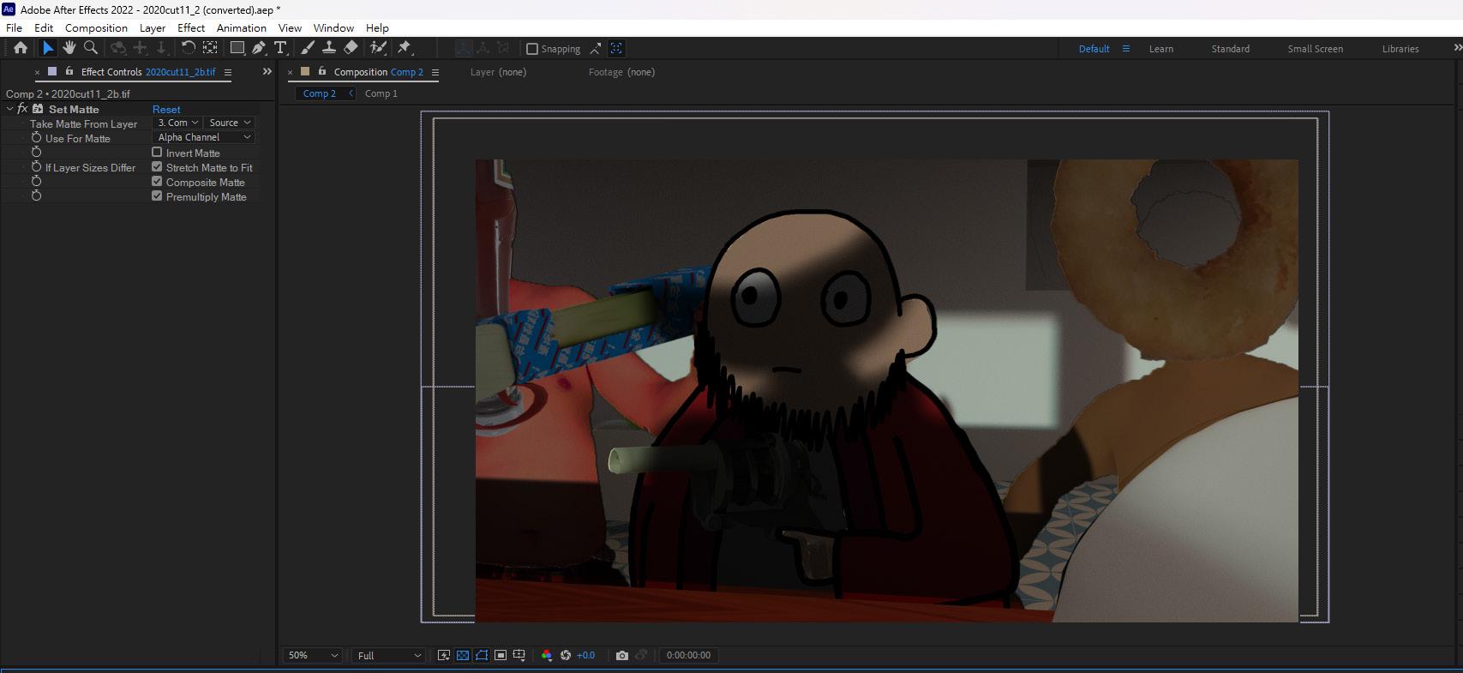Show more workspaces overflow chevron
1463x673 pixels.
[1458, 48]
